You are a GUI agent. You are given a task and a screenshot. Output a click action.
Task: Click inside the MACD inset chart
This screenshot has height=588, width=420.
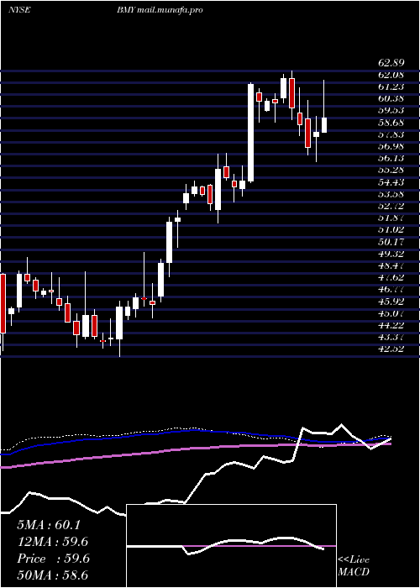pyautogui.click(x=231, y=546)
